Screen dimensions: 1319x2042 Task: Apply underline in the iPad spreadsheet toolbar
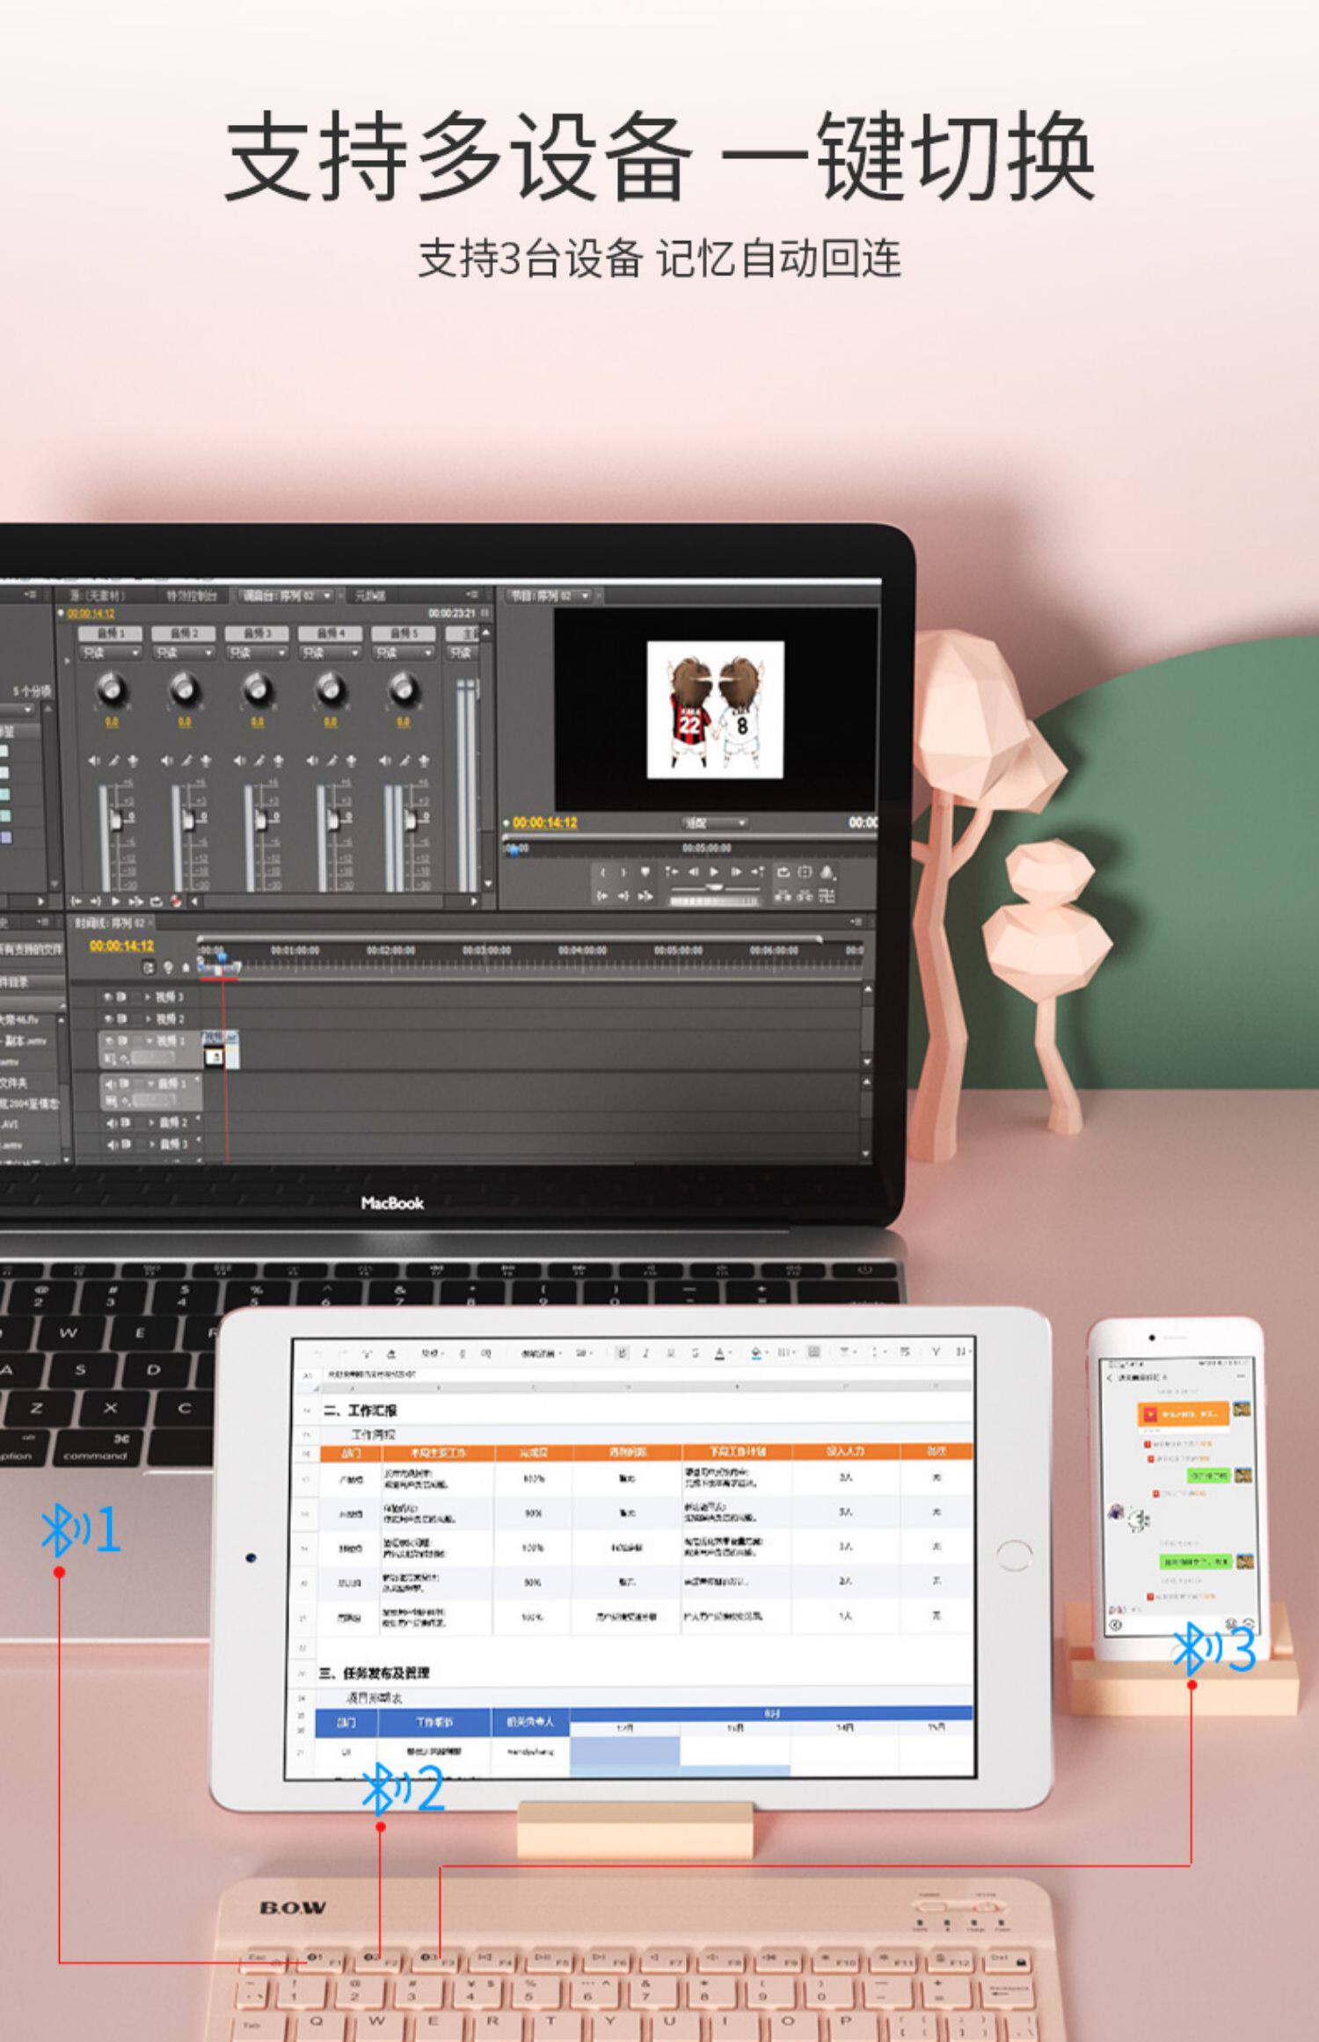click(671, 1353)
